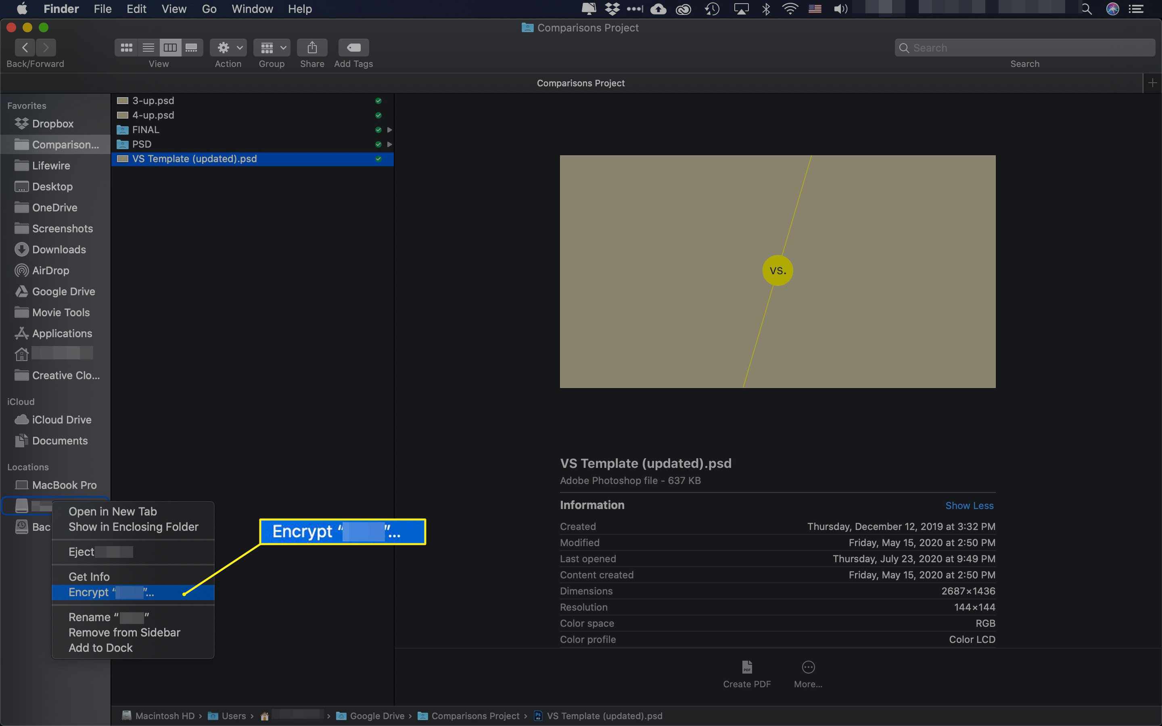
Task: Click the VS template preview image
Action: 777,271
